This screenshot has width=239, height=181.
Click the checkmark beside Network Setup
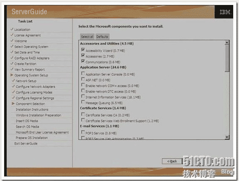click(x=13, y=81)
